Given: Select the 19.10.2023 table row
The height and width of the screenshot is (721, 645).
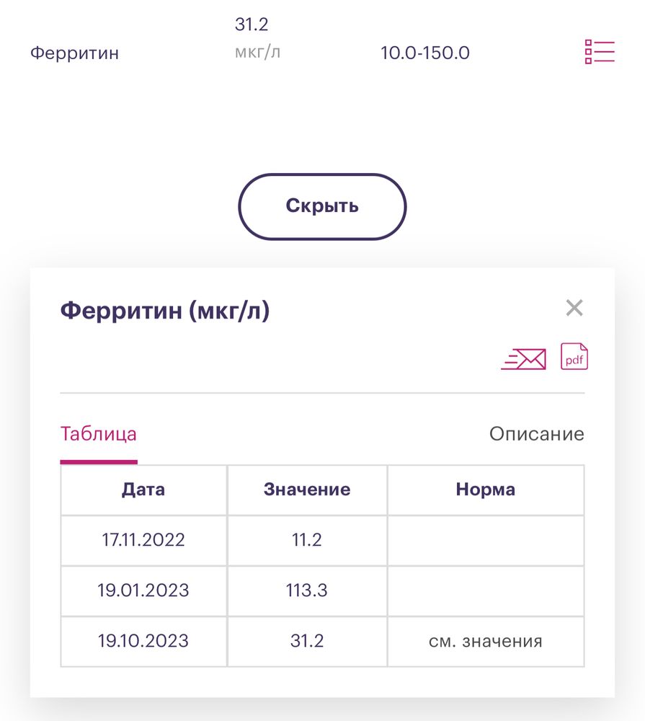Looking at the screenshot, I should point(143,640).
